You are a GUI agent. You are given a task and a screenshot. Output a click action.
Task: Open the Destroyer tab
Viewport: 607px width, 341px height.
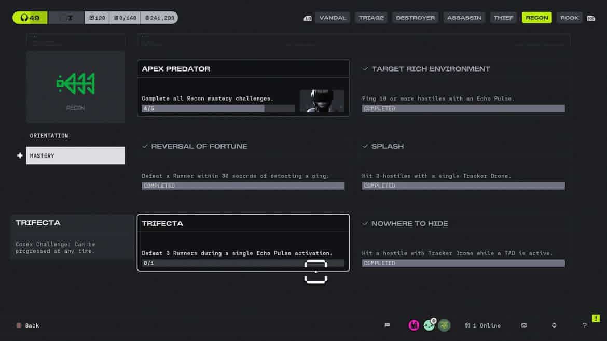(x=415, y=18)
